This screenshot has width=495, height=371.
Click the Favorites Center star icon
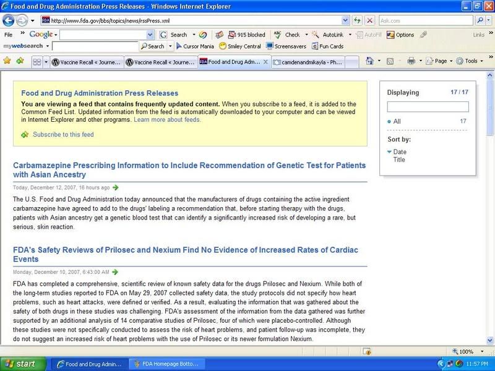click(x=7, y=61)
